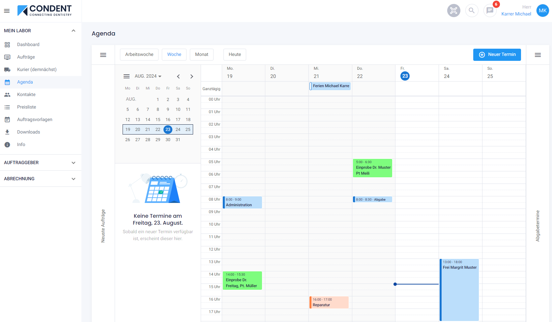Jump to today using the Heute button

pos(235,54)
